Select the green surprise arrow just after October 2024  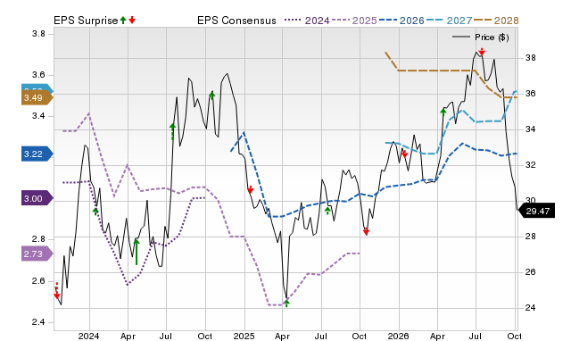coord(212,96)
